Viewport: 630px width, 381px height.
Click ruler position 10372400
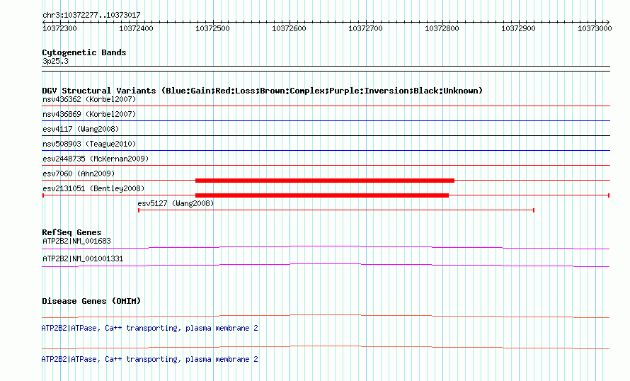pyautogui.click(x=136, y=28)
